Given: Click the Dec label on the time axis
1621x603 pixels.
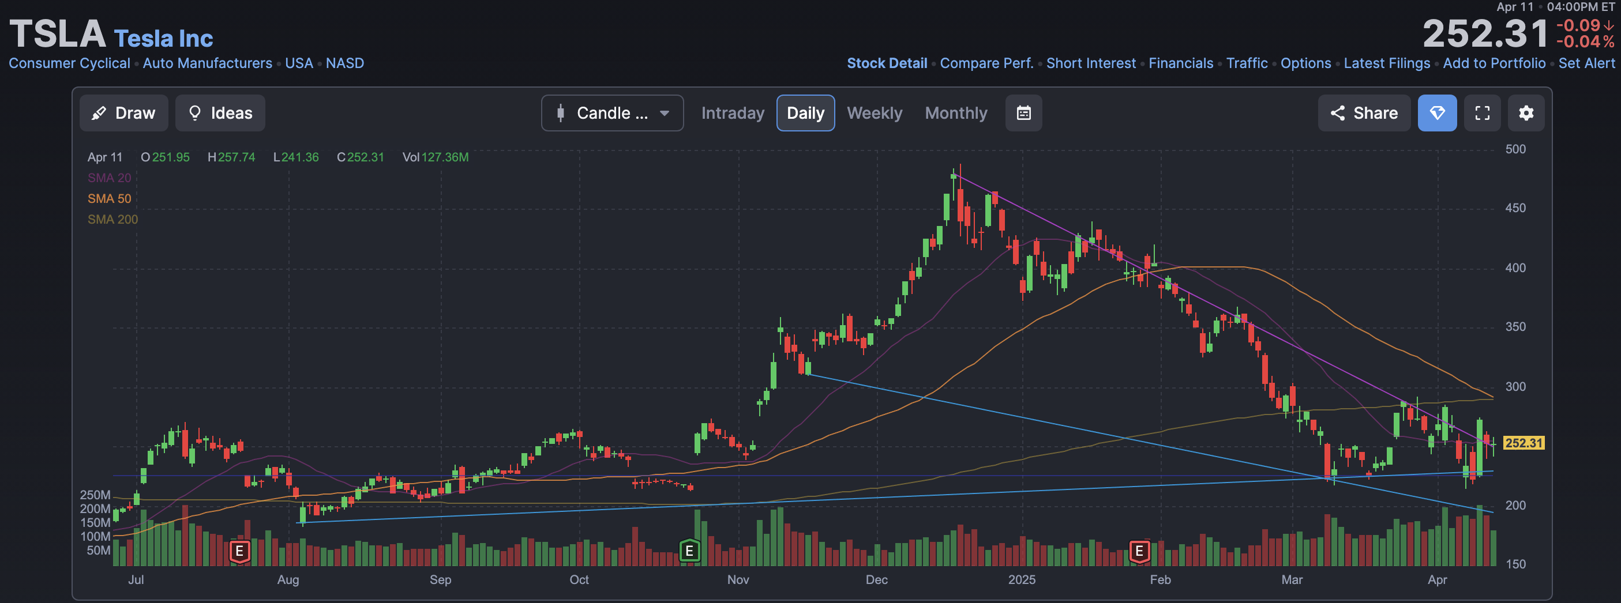Looking at the screenshot, I should (x=877, y=580).
